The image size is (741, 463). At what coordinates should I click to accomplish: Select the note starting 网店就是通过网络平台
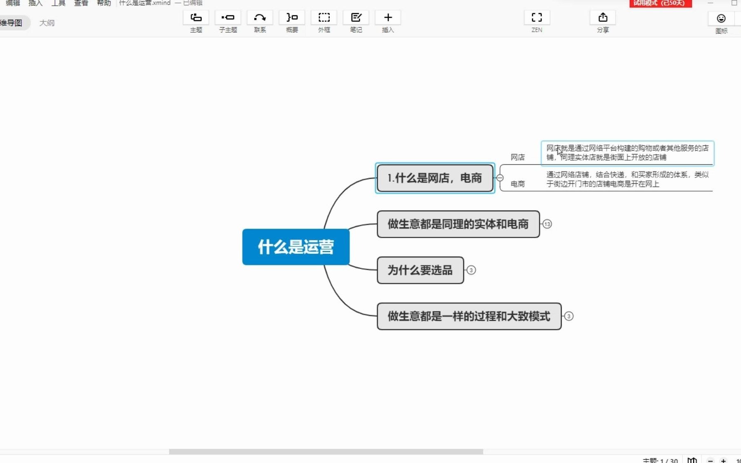point(627,153)
